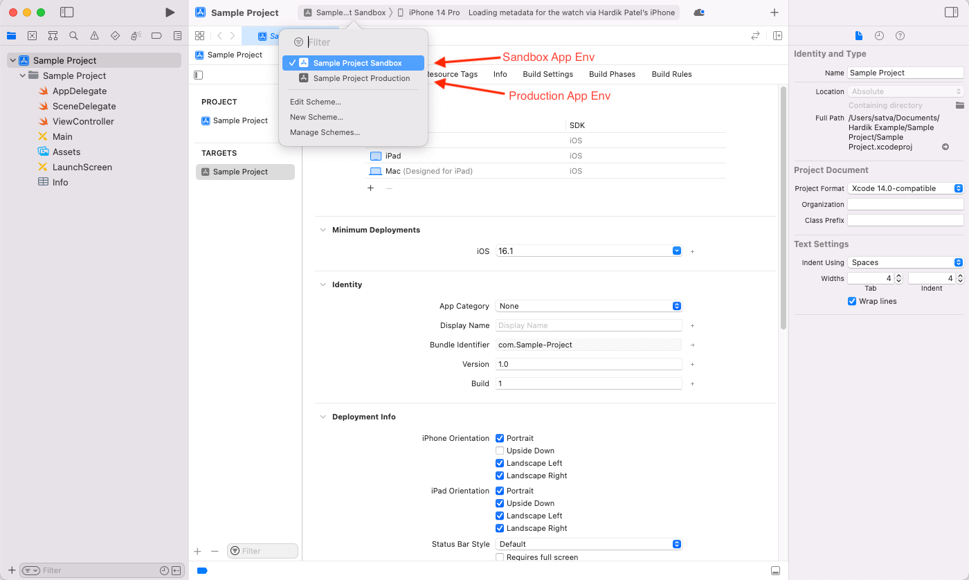Click the related items grid icon
Screen dimensions: 969x580
(199, 36)
